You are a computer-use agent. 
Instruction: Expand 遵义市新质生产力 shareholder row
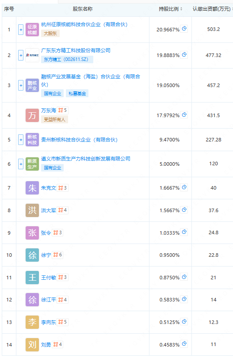(21, 164)
